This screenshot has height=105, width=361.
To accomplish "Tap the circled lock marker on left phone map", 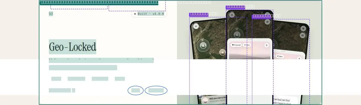I will (x=203, y=45).
